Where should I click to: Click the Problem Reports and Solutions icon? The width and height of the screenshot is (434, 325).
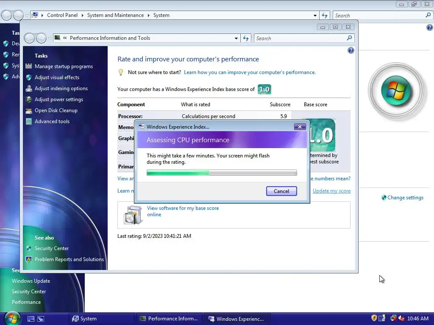pos(28,259)
